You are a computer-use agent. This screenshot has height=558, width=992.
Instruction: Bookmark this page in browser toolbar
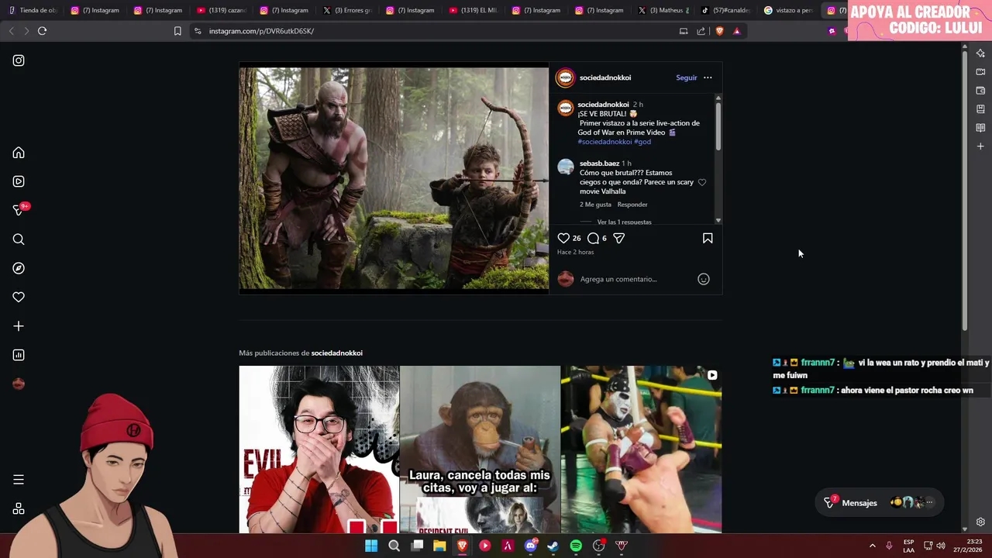click(x=177, y=31)
